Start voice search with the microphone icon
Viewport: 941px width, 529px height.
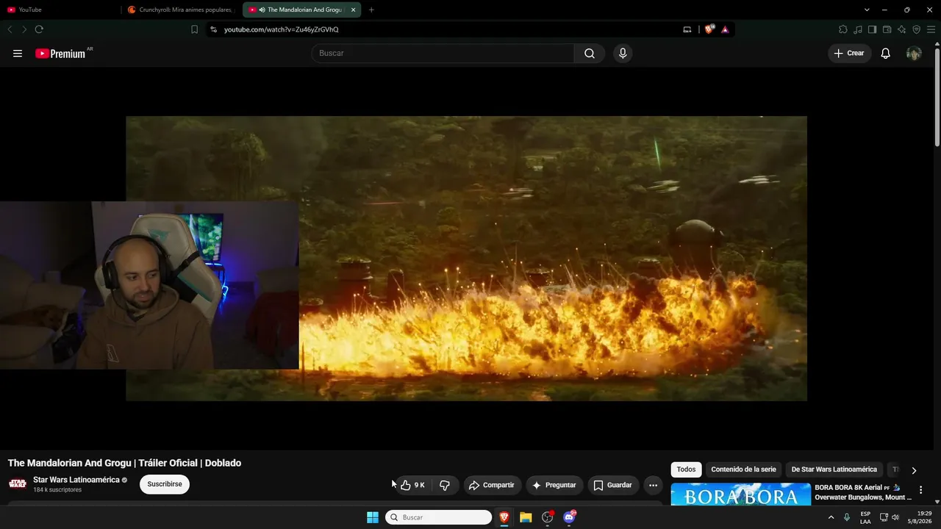click(623, 54)
